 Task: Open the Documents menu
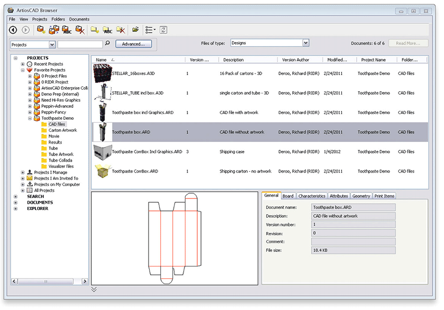pos(79,19)
